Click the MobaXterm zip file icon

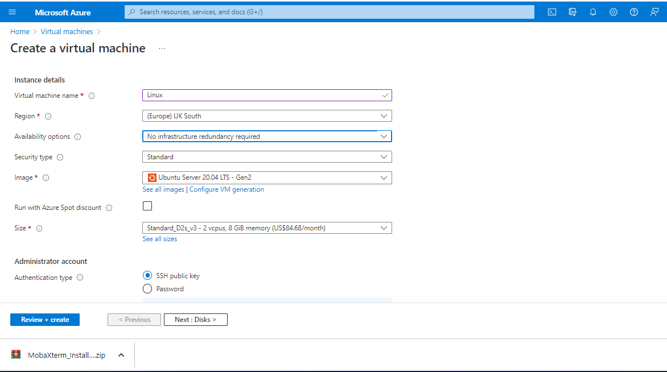click(16, 354)
